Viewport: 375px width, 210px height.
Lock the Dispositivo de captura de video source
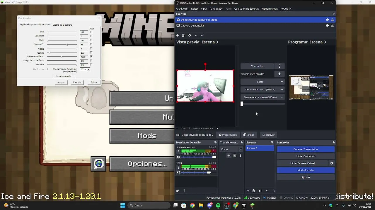pyautogui.click(x=332, y=20)
